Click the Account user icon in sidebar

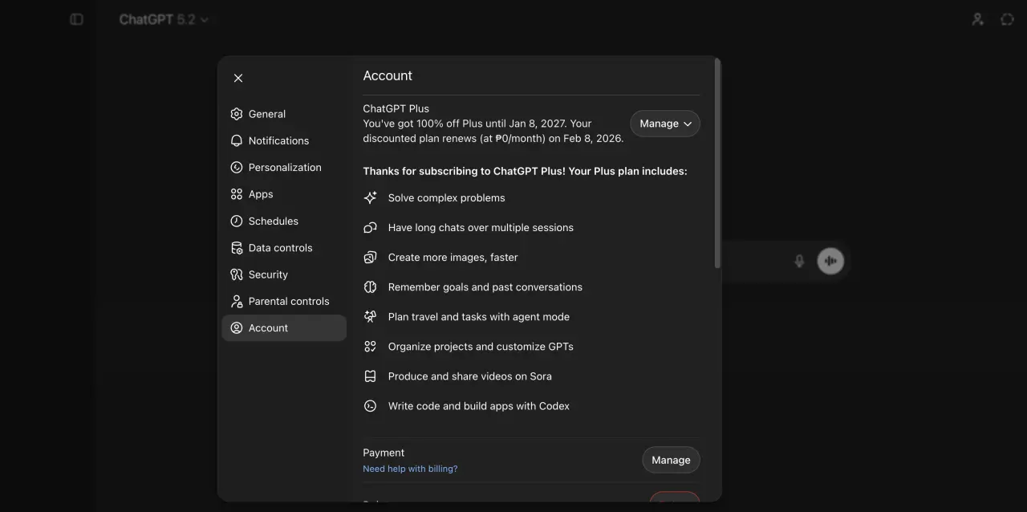point(237,328)
